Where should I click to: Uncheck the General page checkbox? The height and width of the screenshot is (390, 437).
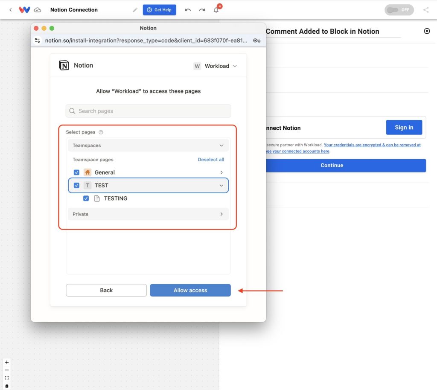click(x=76, y=172)
